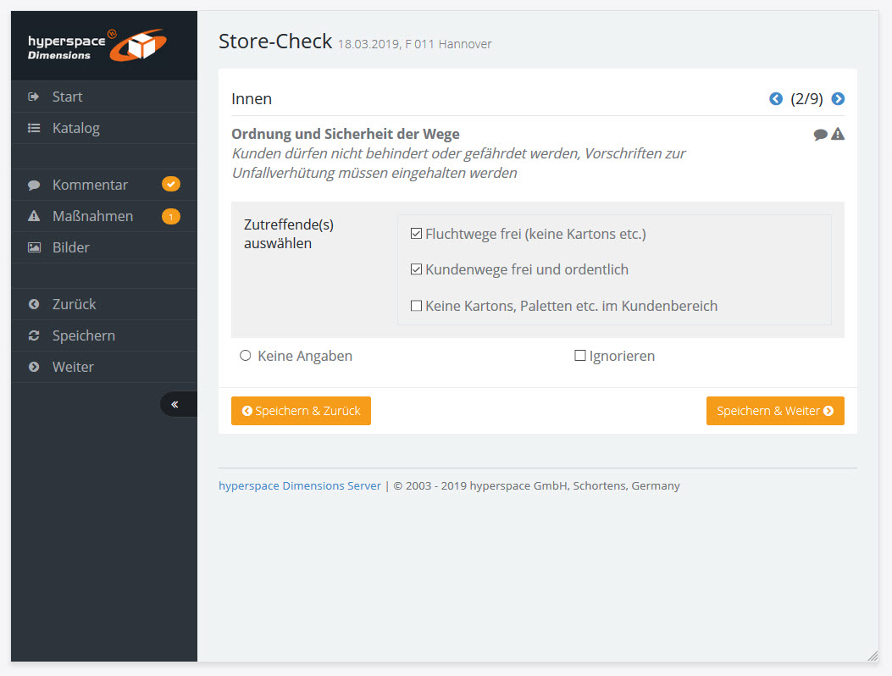The width and height of the screenshot is (892, 676).
Task: Click the orange count badge next to Maßnahmen
Action: [170, 217]
